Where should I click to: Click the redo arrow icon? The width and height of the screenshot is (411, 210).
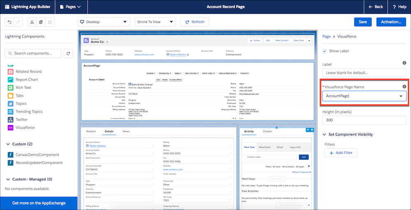(18, 22)
